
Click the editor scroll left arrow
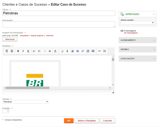pos(4,88)
